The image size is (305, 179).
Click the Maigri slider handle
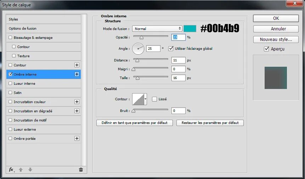(134, 69)
